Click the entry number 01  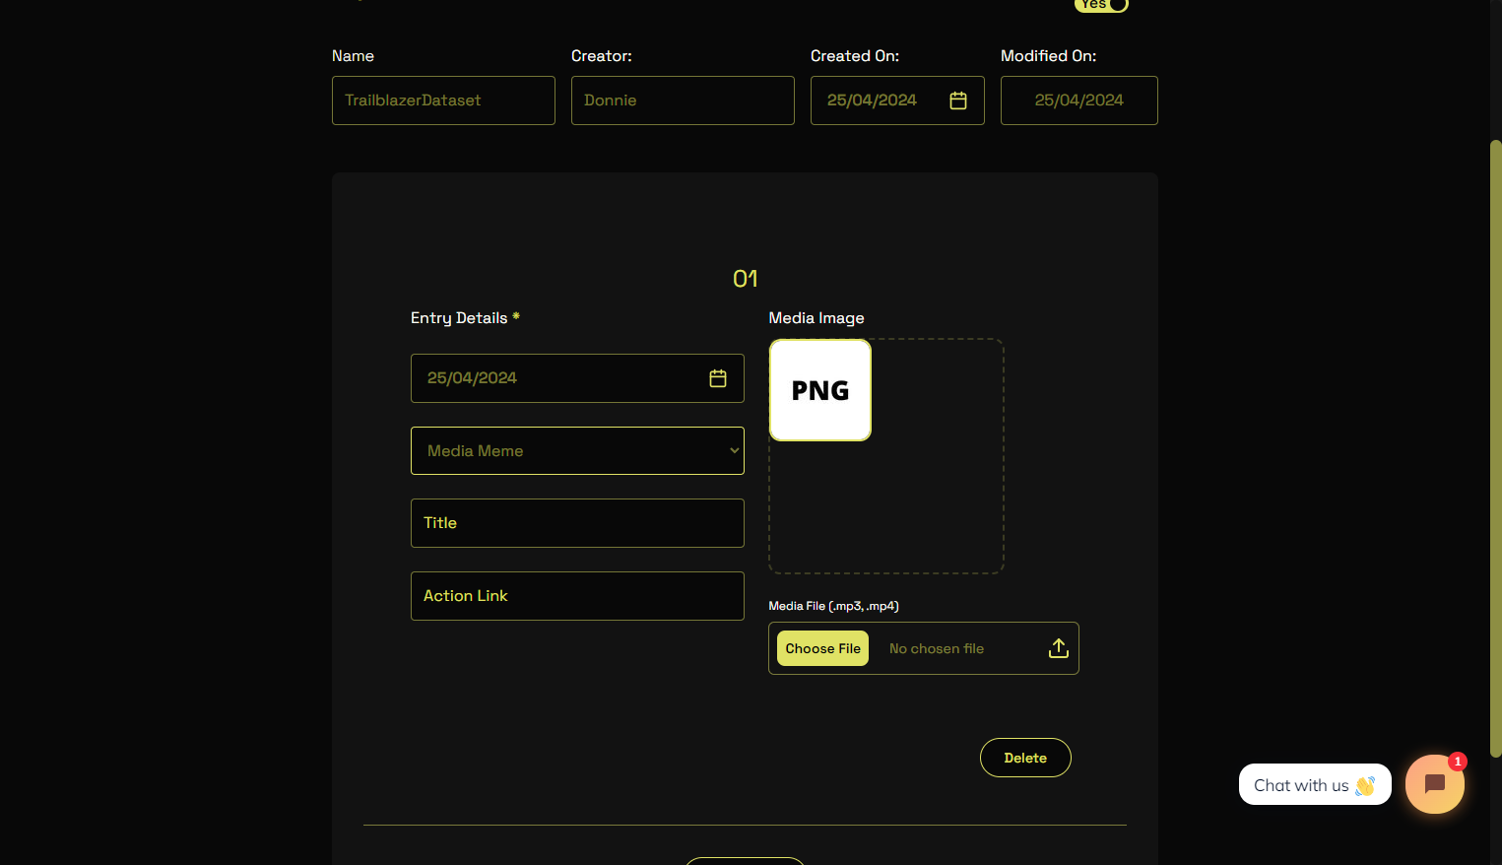pyautogui.click(x=746, y=279)
